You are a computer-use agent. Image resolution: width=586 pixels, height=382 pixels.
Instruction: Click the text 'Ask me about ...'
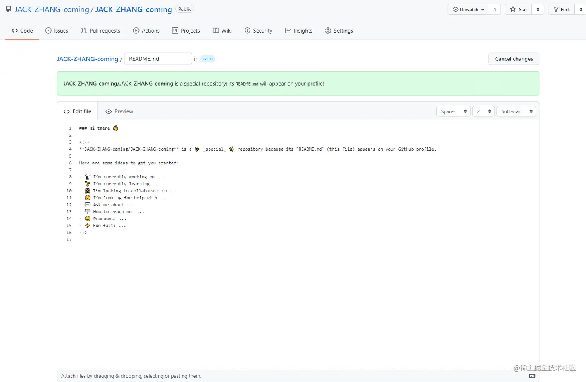tap(114, 205)
